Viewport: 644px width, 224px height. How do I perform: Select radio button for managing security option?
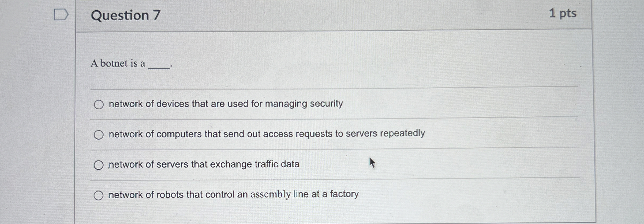tap(99, 104)
